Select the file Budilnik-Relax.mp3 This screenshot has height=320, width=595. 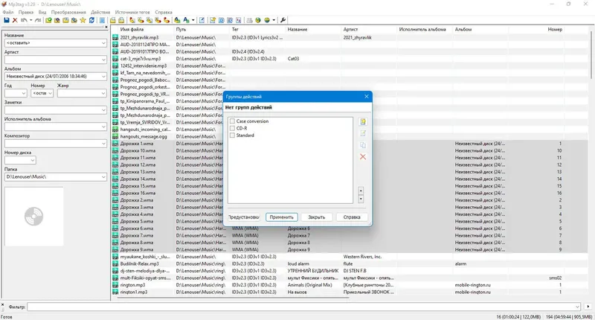(x=139, y=264)
